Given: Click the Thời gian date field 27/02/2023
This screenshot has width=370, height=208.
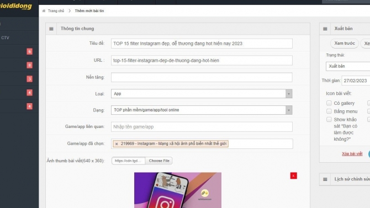Looking at the screenshot, I should (356, 81).
